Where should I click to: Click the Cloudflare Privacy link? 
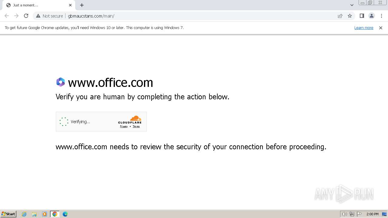click(x=124, y=126)
